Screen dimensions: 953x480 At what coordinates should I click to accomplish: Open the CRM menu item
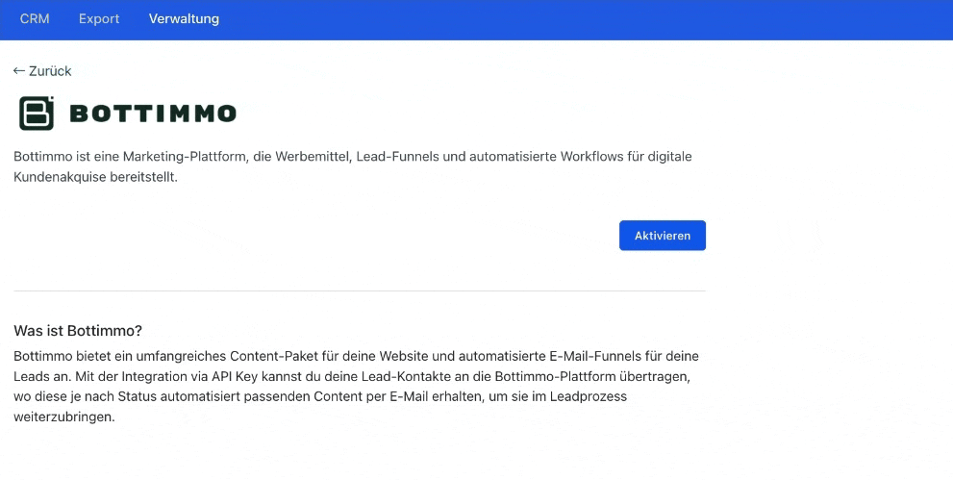pyautogui.click(x=35, y=19)
